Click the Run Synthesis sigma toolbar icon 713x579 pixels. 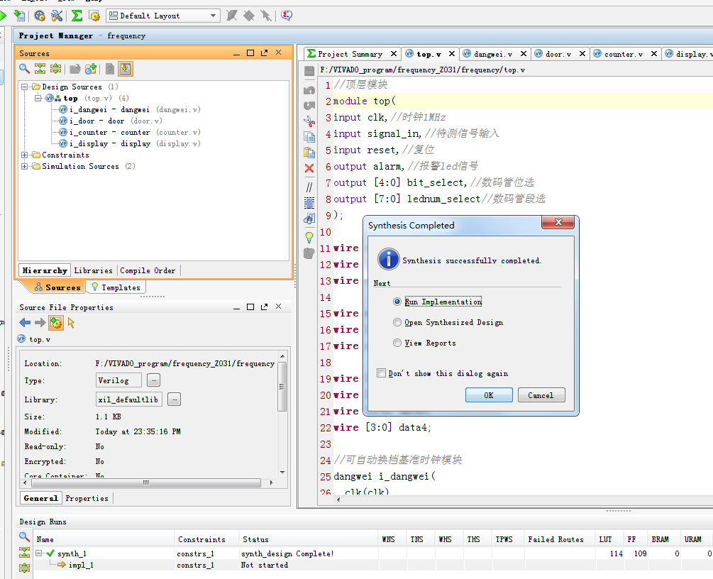click(x=77, y=15)
